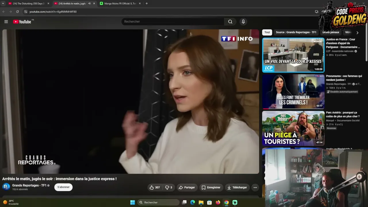Open the 'Justice en France : Cour d'assises' video title
Screen dimensions: 368x207
pos(343,43)
